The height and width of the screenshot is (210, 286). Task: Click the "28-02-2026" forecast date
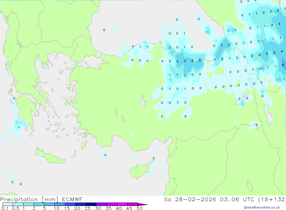point(196,199)
